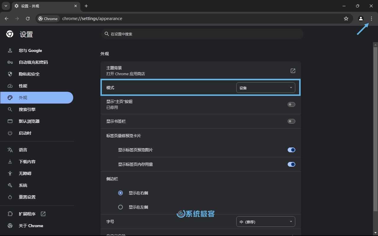
Task: Click the 重置设置 label in the sidebar
Action: point(27,197)
